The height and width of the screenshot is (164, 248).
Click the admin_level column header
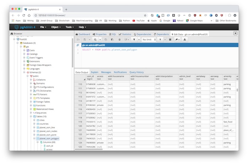tap(187, 77)
